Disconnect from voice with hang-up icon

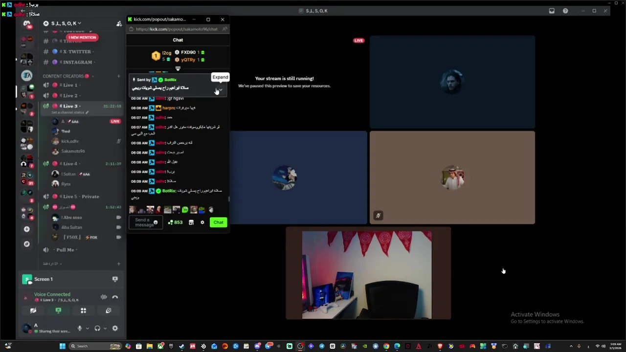coord(115,297)
